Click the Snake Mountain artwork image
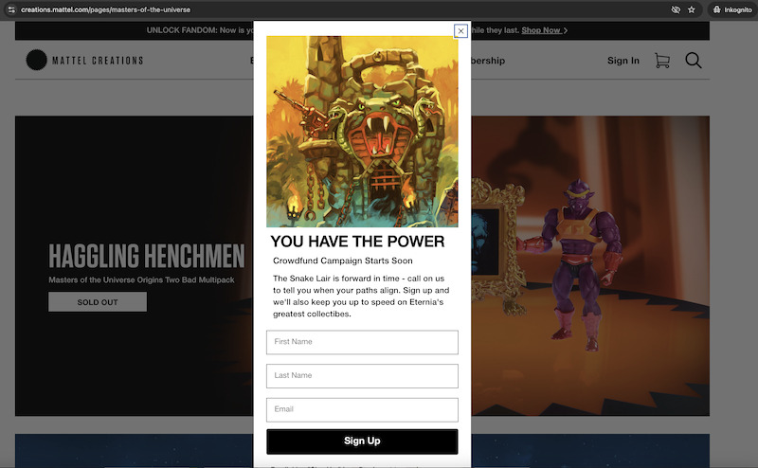Viewport: 758px width, 468px height. click(x=362, y=132)
